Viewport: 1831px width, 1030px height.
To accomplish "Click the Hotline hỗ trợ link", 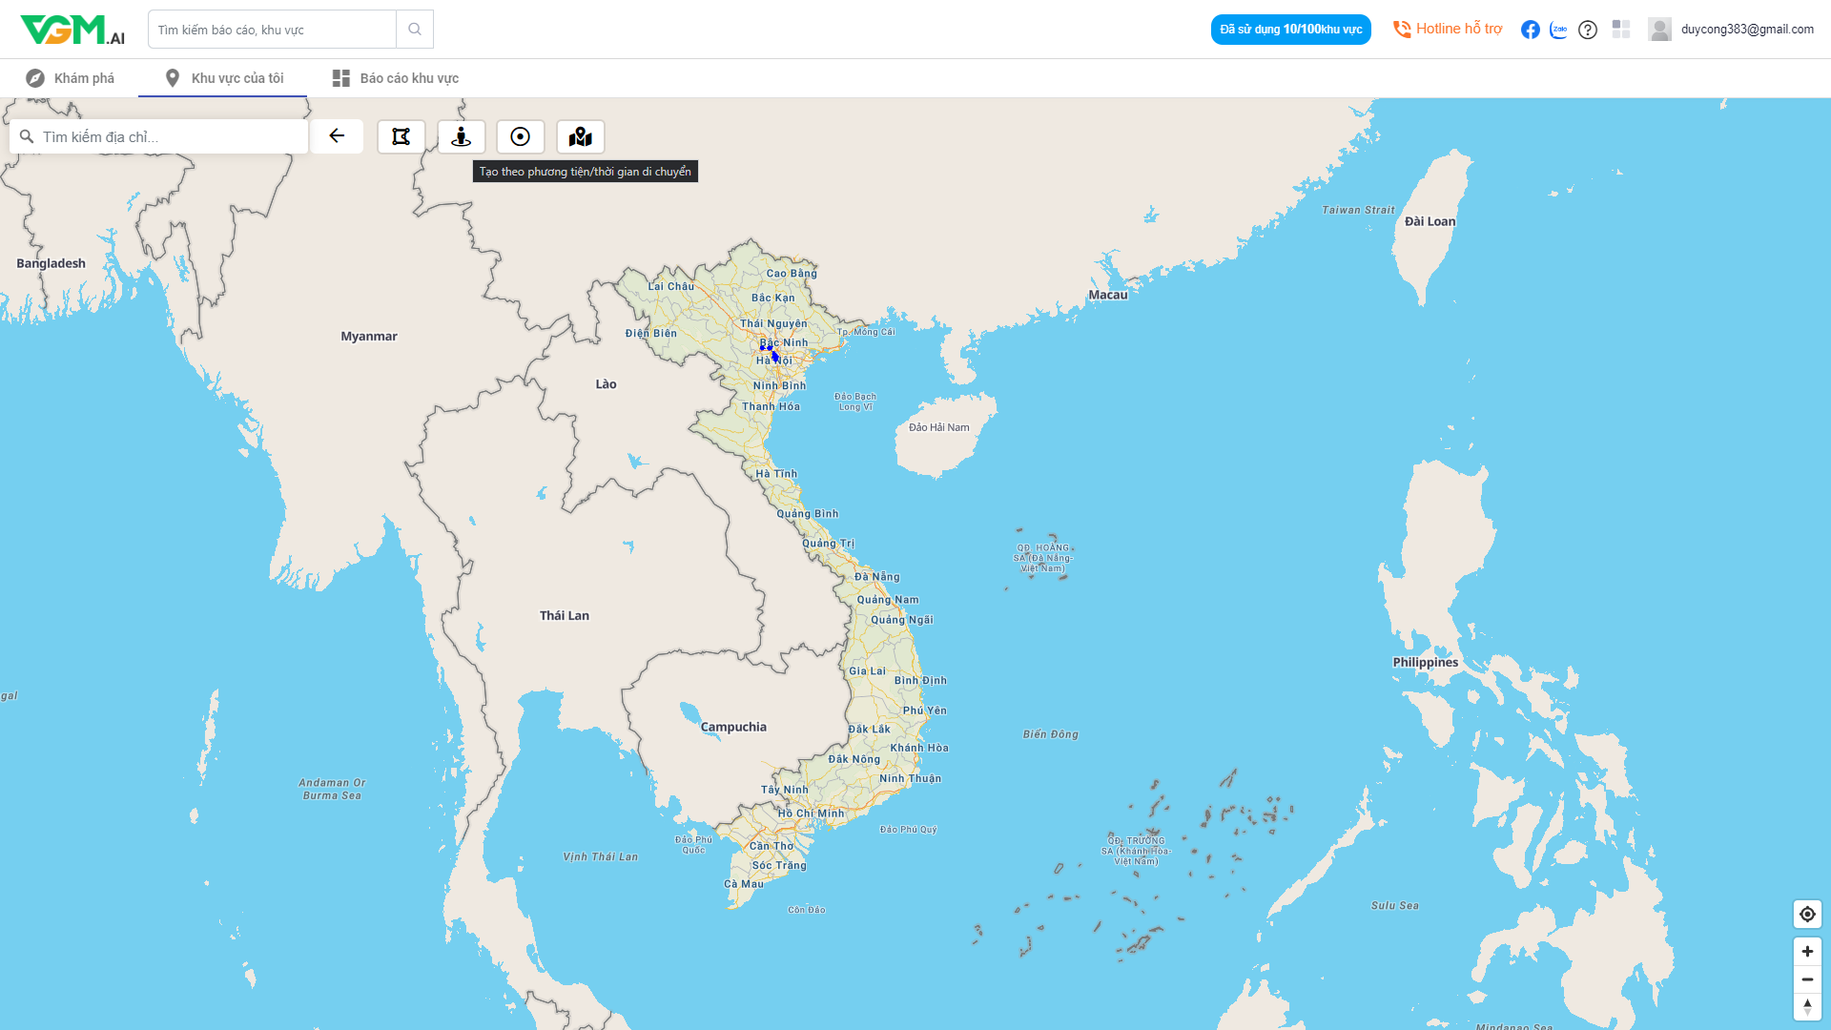I will click(x=1448, y=29).
